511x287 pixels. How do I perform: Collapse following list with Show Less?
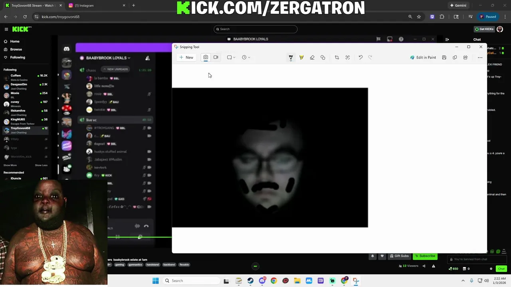[41, 165]
